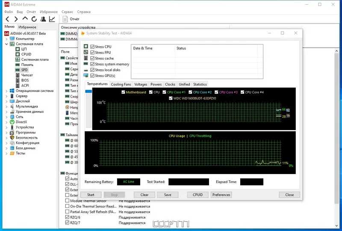Viewport: 342px width, 231px height.
Task: Open the Сервис menu
Action: click(x=67, y=12)
